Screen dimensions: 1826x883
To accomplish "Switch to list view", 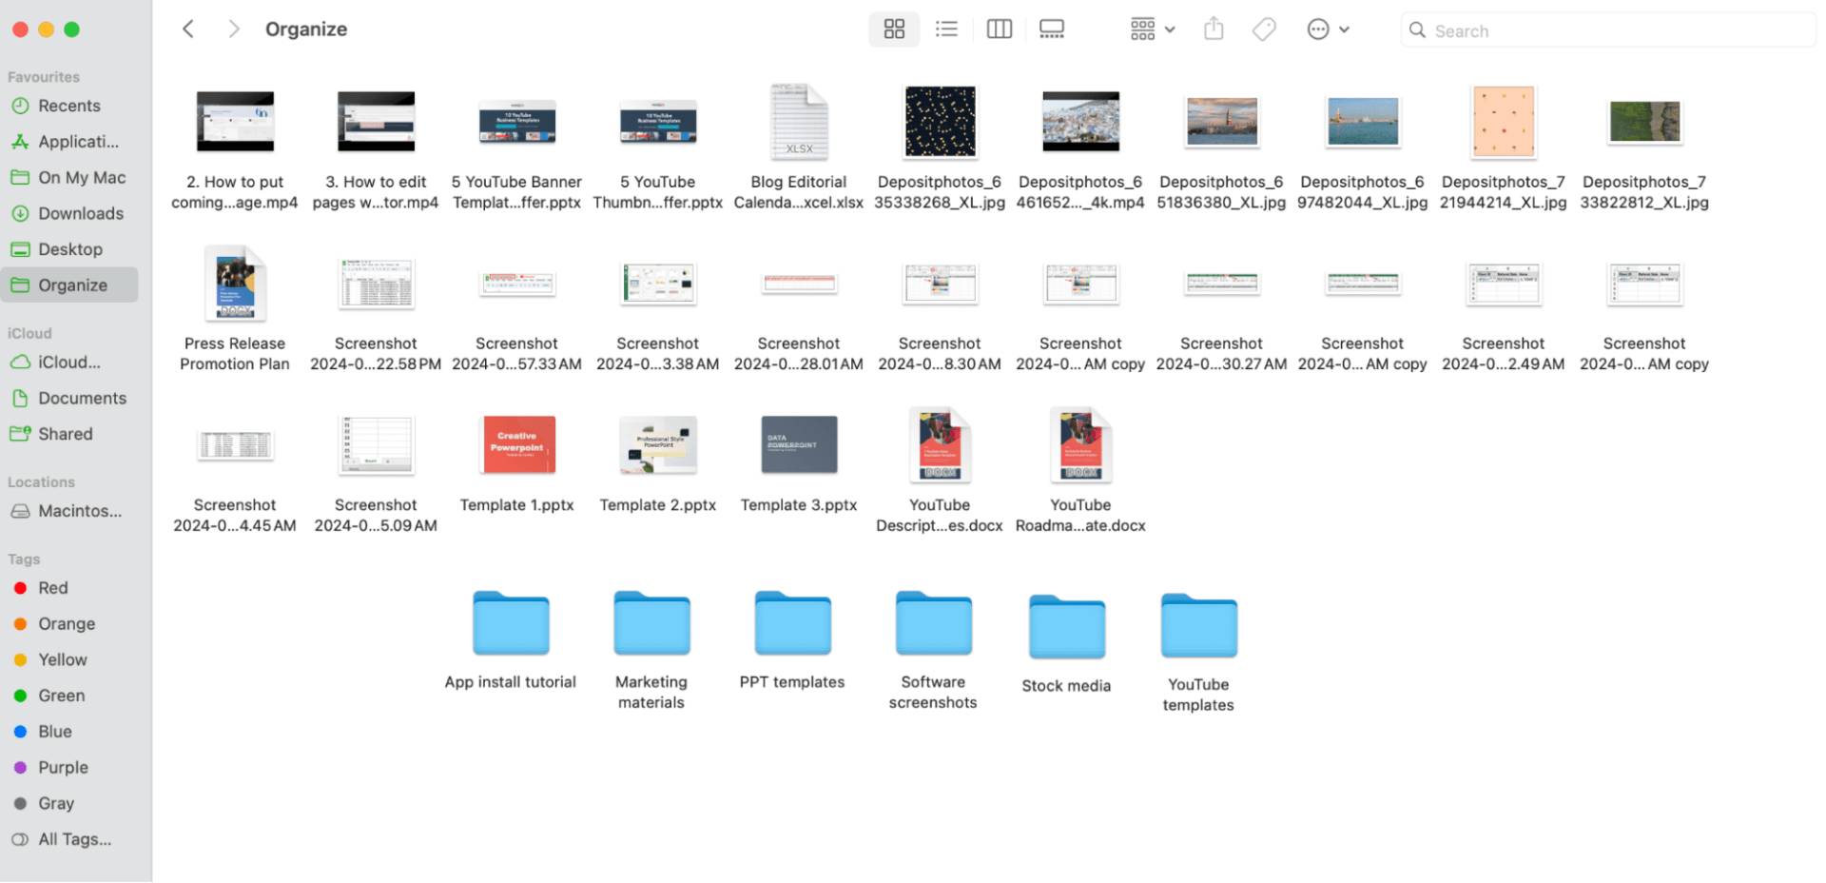I will (x=946, y=29).
